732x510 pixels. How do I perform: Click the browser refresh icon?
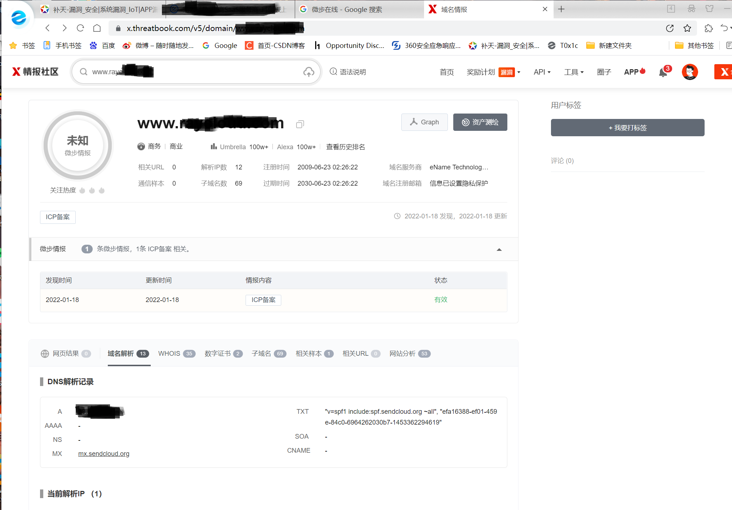pos(80,28)
